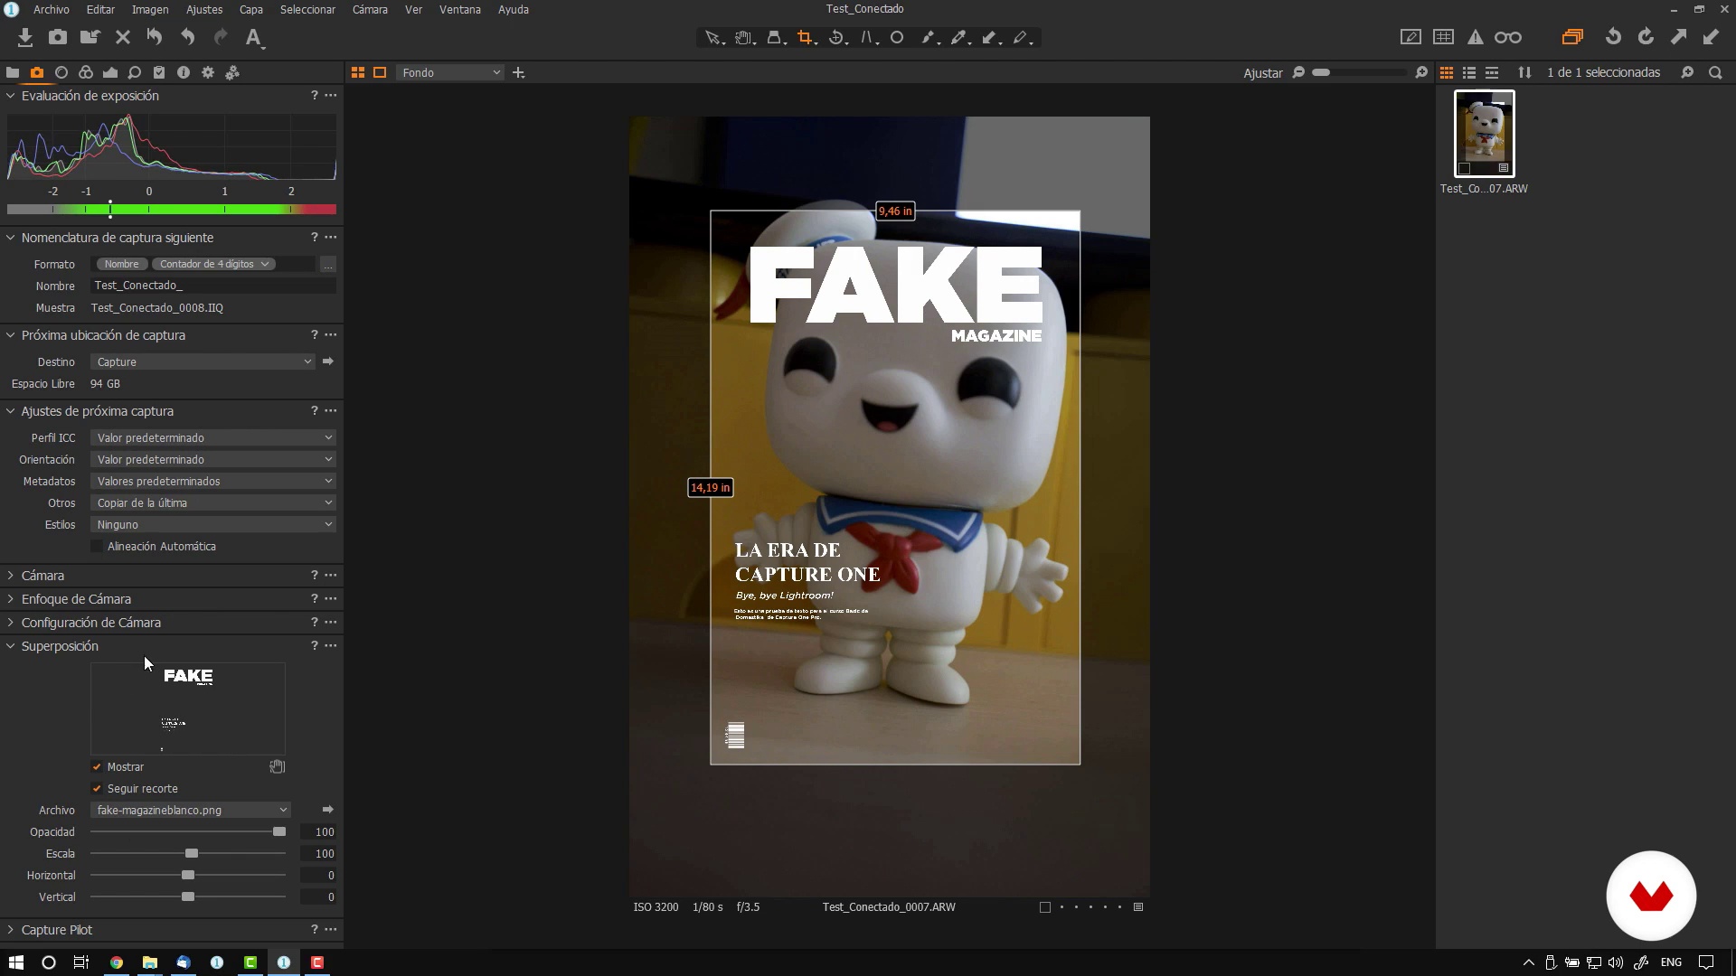The image size is (1736, 976).
Task: Open the Capa menu
Action: tap(250, 9)
